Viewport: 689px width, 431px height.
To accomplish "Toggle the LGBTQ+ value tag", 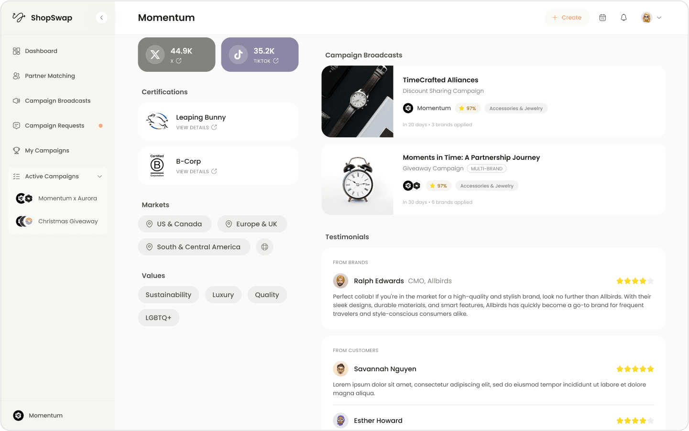I will [x=158, y=317].
